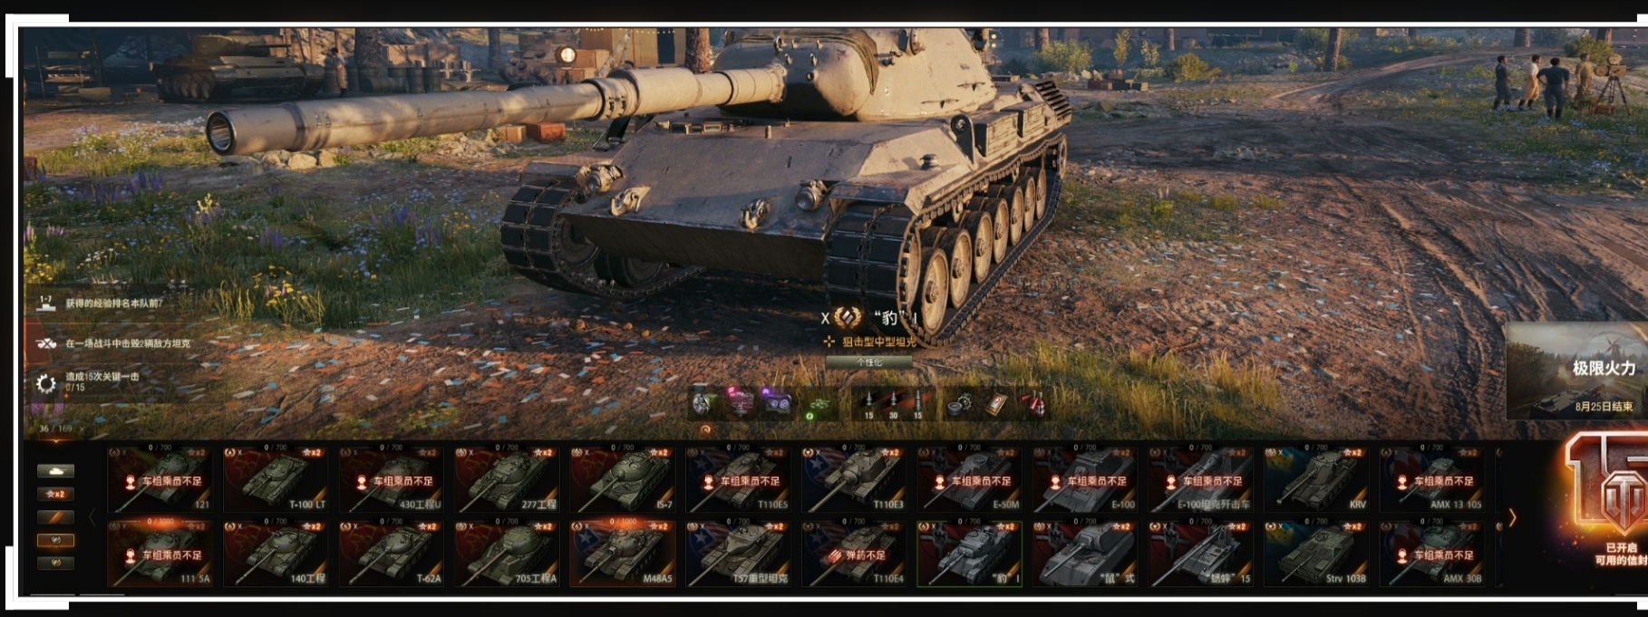Toggle the x2 bonus carousel filter
1648x617 pixels.
pyautogui.click(x=56, y=494)
